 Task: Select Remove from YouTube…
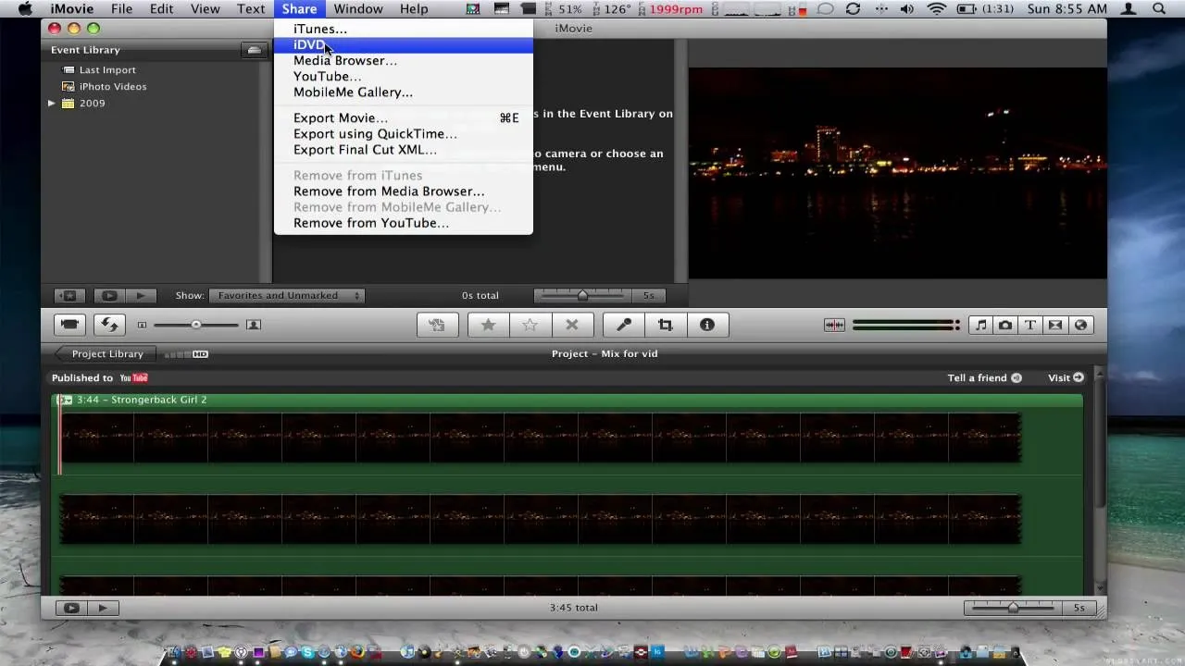403,222
